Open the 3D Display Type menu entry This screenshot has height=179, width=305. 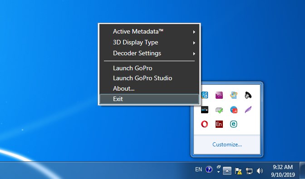click(149, 42)
